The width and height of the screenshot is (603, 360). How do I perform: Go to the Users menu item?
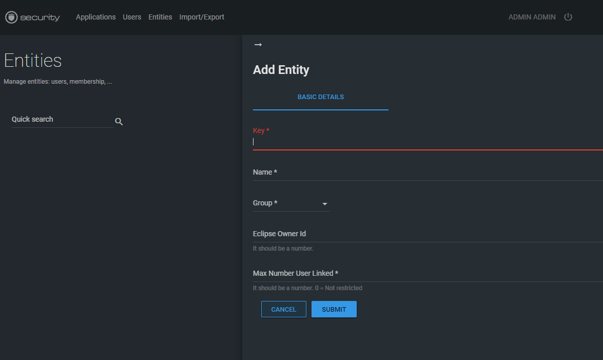[132, 17]
